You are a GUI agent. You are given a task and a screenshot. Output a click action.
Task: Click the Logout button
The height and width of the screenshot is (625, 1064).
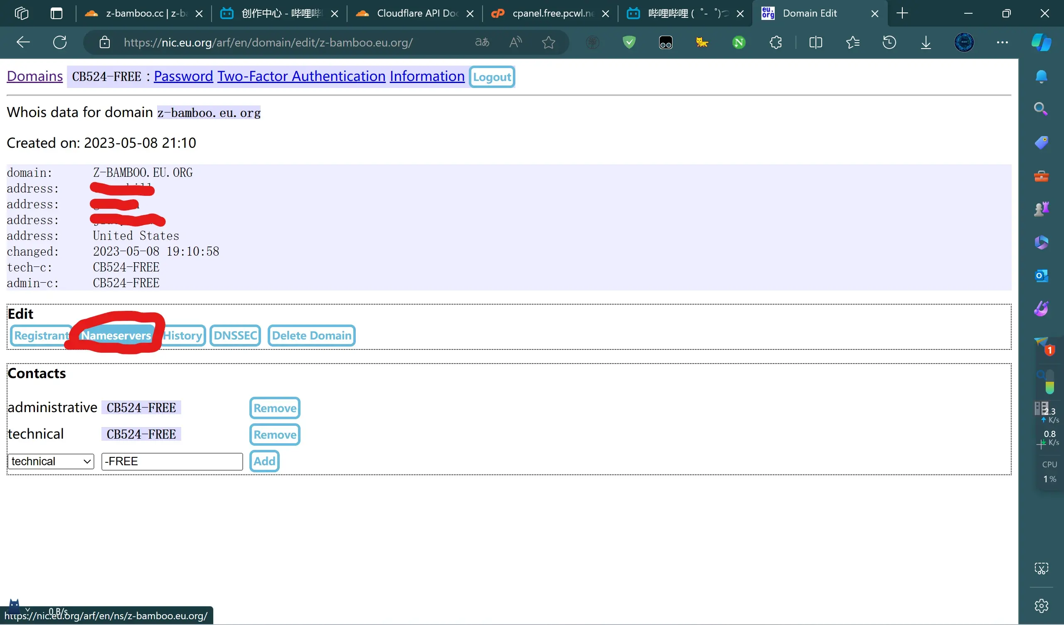pos(493,76)
